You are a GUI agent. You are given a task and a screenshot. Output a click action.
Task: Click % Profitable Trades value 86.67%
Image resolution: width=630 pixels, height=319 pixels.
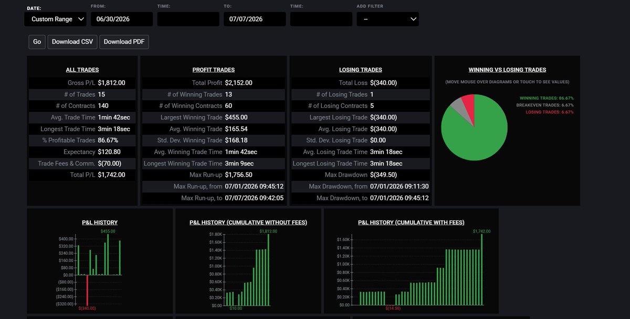point(108,140)
